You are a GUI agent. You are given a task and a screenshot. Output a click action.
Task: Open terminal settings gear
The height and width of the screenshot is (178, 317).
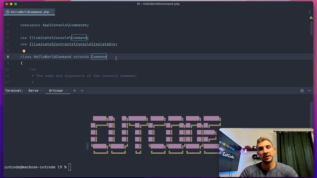pyautogui.click(x=302, y=91)
